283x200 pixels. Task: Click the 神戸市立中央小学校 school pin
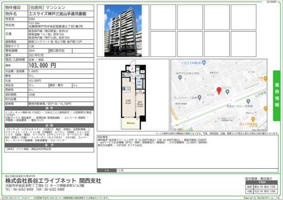coord(180,78)
